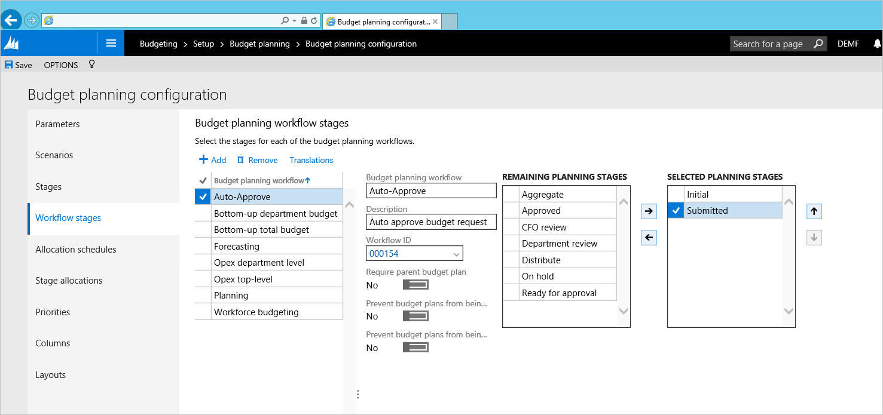Open the OPTIONS menu

click(x=61, y=65)
